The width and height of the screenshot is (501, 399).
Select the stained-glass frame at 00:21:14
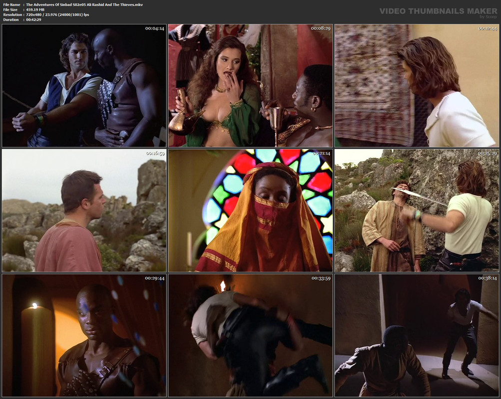tap(251, 210)
